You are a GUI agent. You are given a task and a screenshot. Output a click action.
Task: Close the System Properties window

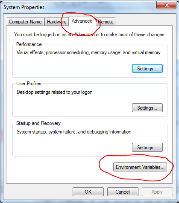166,6
